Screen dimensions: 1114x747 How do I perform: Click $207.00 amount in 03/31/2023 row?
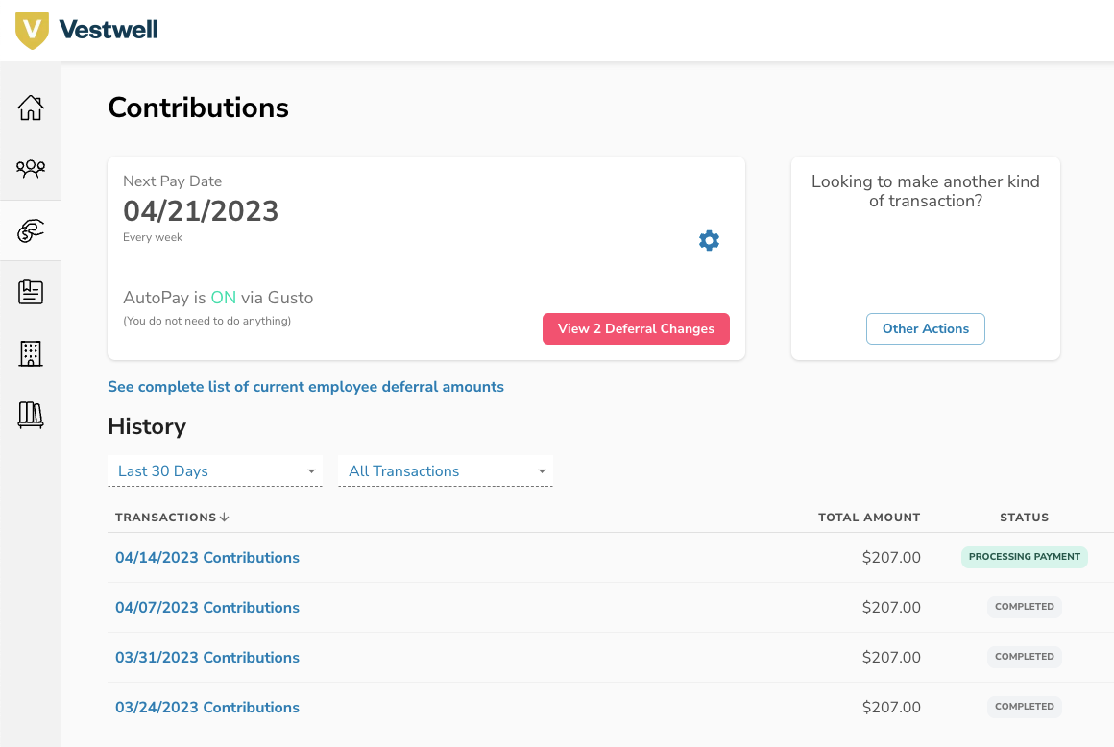point(891,658)
